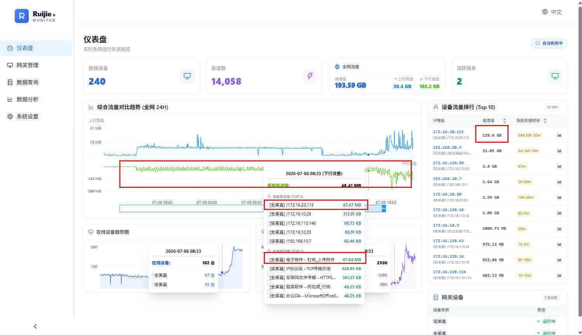
Task: Click the chart time range slider handle
Action: point(384,208)
